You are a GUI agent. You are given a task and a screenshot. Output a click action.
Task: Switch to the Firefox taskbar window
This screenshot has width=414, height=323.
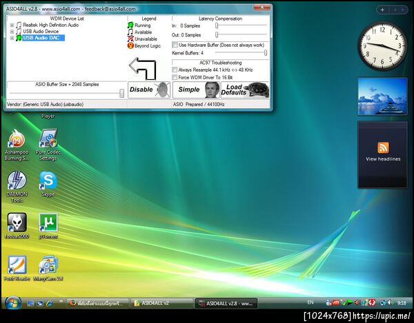[x=97, y=303]
